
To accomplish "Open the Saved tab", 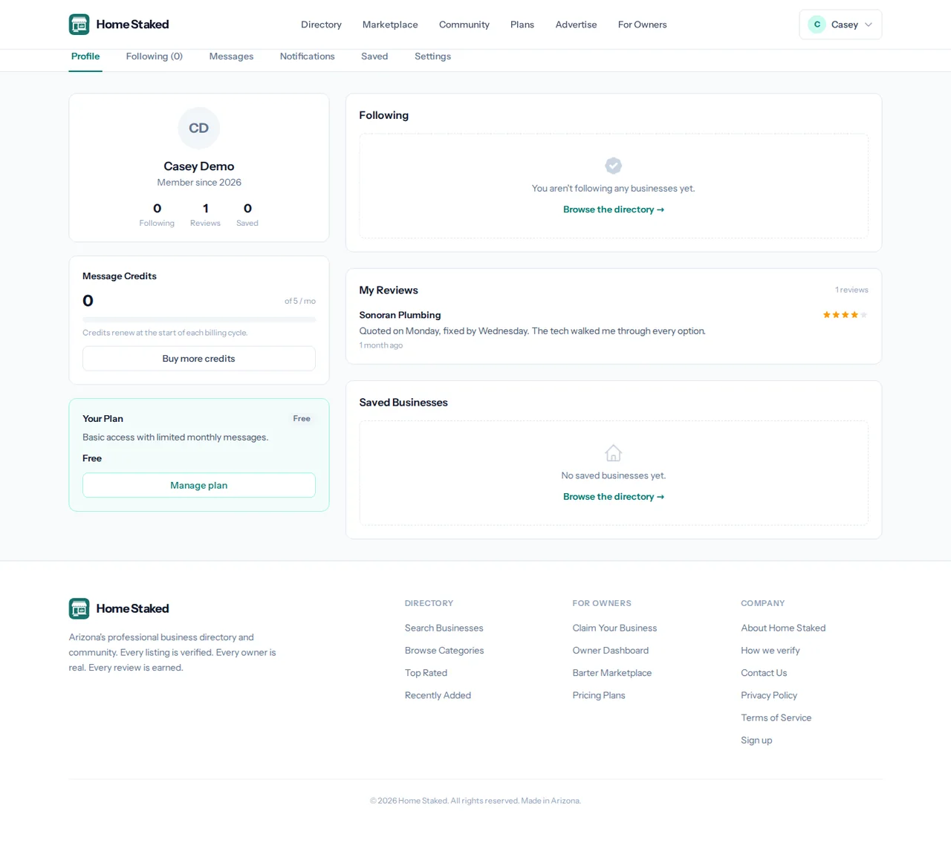I will click(x=374, y=56).
